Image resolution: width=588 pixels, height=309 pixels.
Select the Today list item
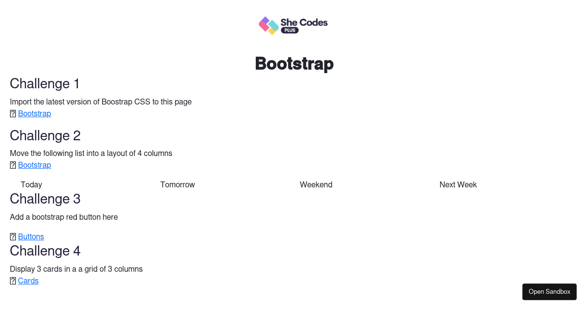point(31,184)
